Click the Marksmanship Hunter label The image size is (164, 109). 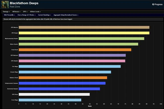point(11,39)
